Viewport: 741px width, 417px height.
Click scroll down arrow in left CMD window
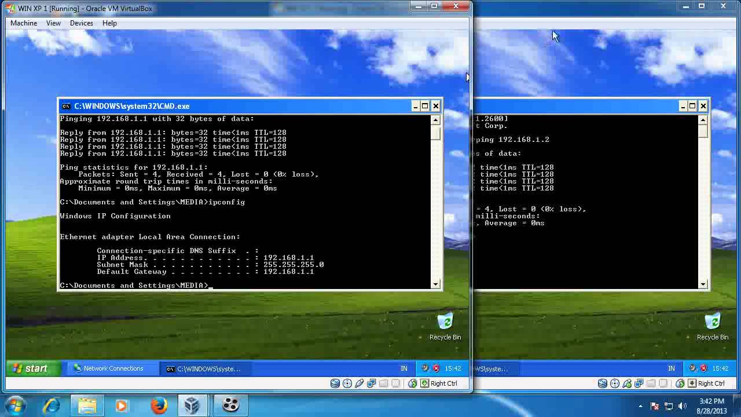pos(435,284)
